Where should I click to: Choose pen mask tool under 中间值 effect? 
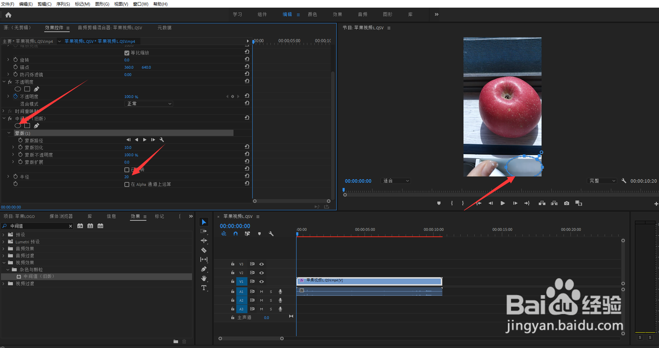(x=36, y=126)
